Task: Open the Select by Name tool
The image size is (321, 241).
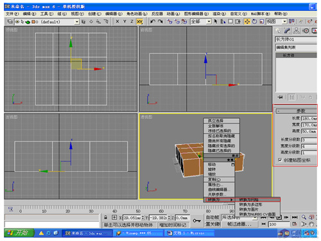Action: pyautogui.click(x=223, y=21)
